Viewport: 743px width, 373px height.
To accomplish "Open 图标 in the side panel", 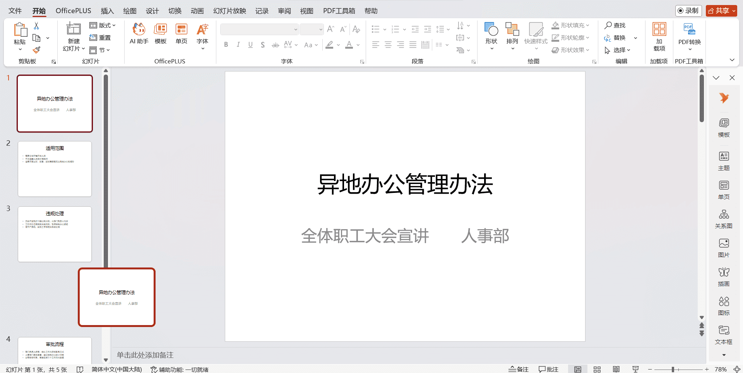I will tap(724, 306).
